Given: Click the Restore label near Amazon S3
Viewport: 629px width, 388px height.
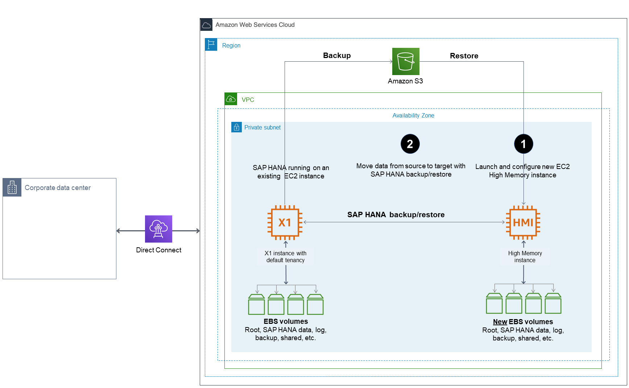Looking at the screenshot, I should [x=464, y=55].
